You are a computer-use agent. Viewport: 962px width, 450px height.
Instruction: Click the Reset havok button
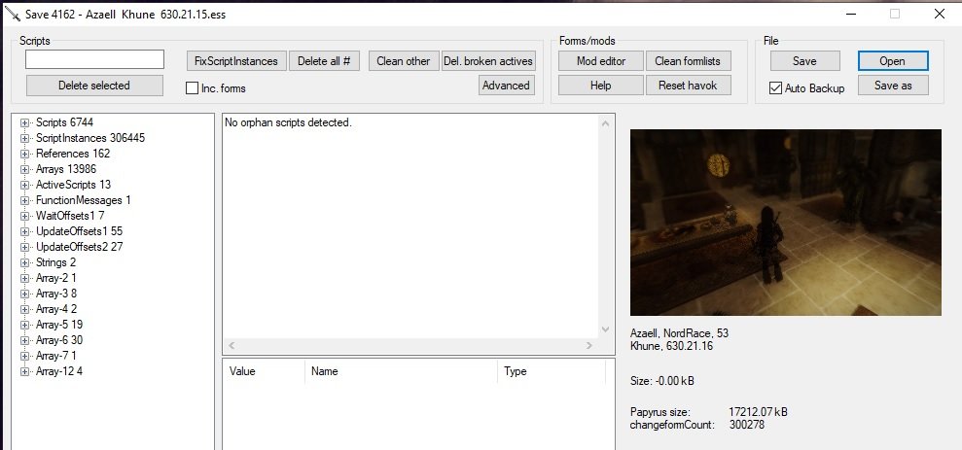689,86
